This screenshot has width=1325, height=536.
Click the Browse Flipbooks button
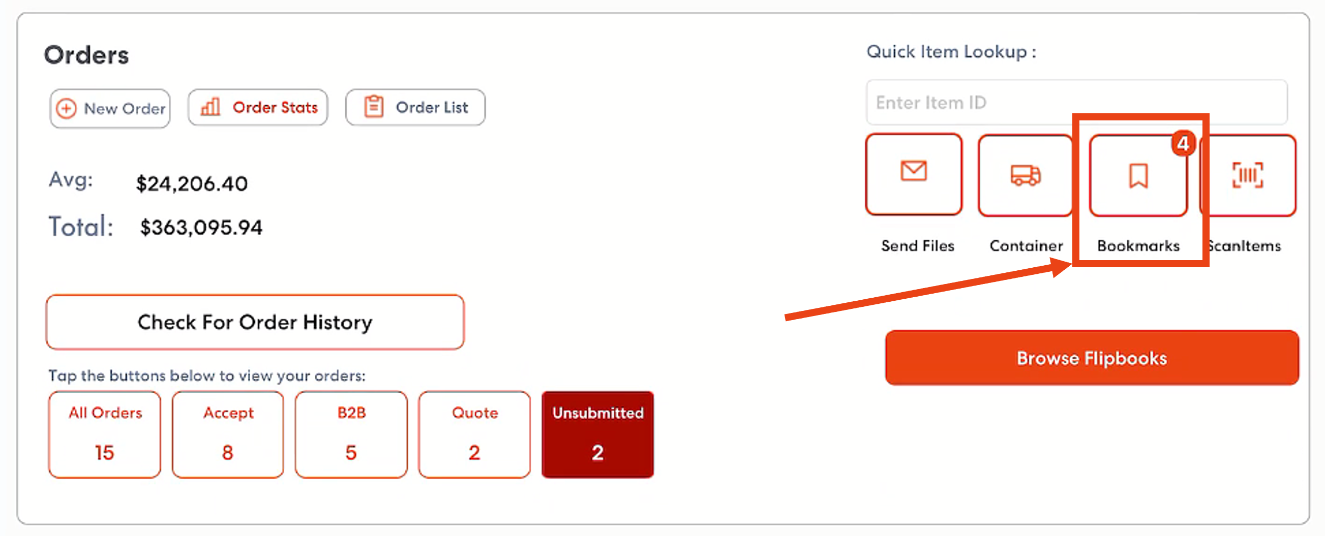tap(1091, 358)
